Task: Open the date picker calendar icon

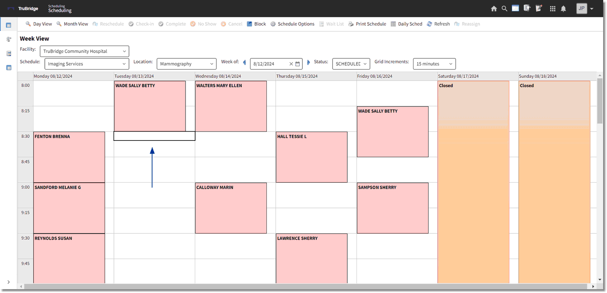Action: click(297, 64)
